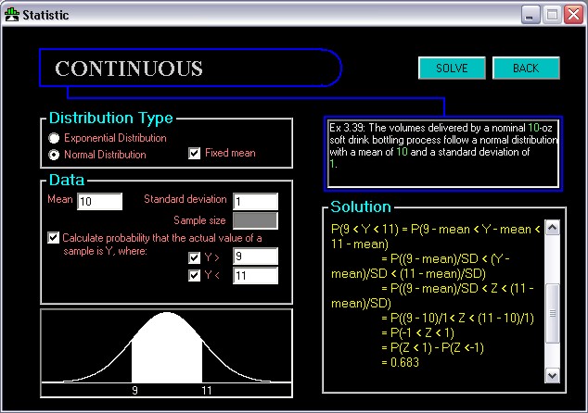Click the Standard deviation input field

coord(255,202)
